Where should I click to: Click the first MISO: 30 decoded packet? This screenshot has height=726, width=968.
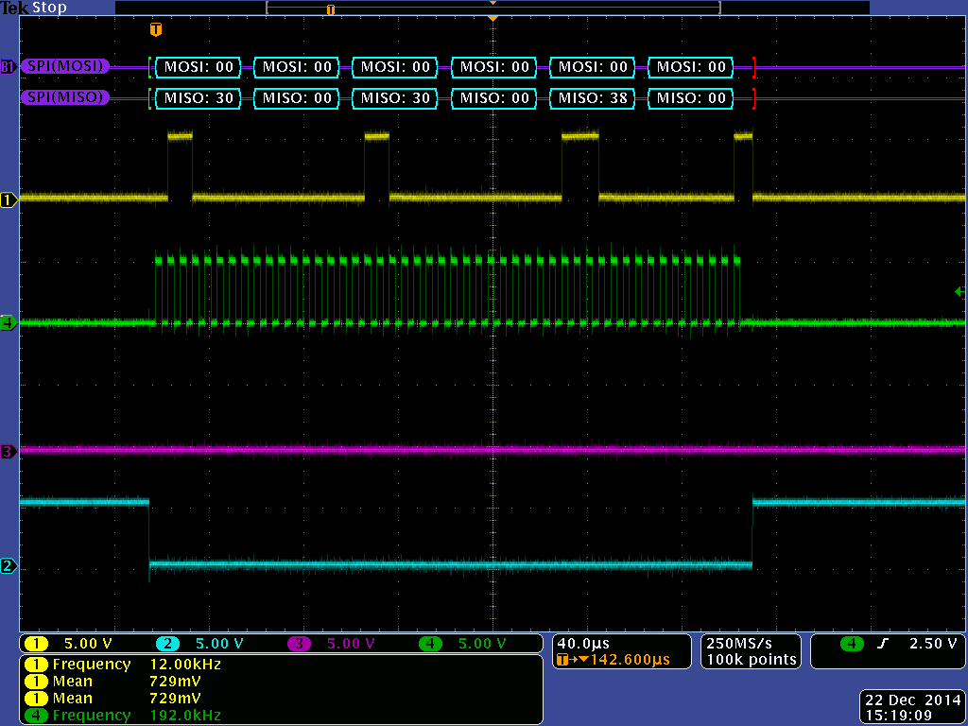[x=199, y=97]
